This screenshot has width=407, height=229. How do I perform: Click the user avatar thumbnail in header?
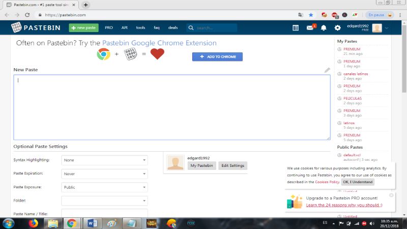point(377,28)
